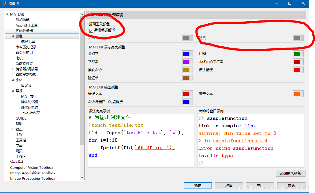Open the 注释 green color swatch
Viewport: 315px width, 193px height.
click(x=298, y=54)
